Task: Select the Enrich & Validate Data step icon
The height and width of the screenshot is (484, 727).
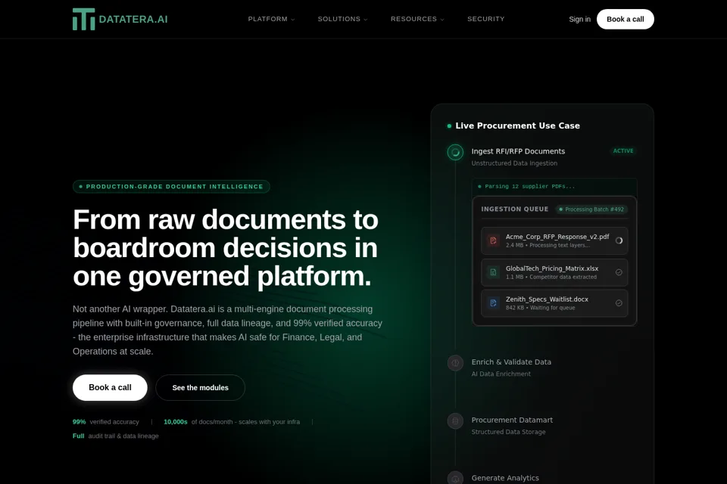Action: pos(455,363)
